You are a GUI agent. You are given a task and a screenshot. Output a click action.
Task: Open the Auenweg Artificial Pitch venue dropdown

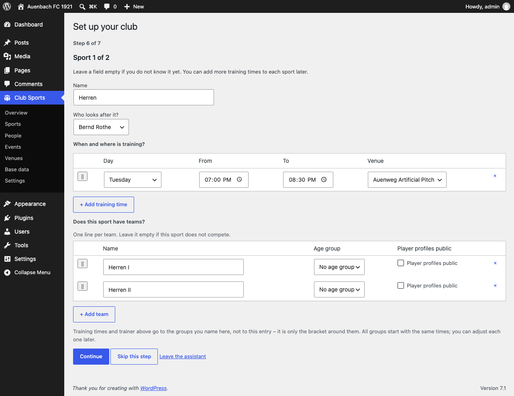(407, 180)
